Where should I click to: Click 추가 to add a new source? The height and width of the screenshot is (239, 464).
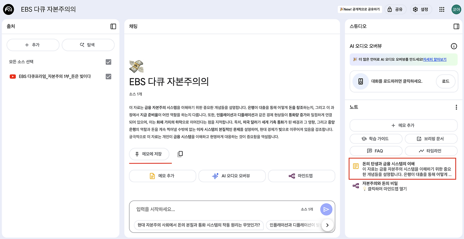(33, 45)
